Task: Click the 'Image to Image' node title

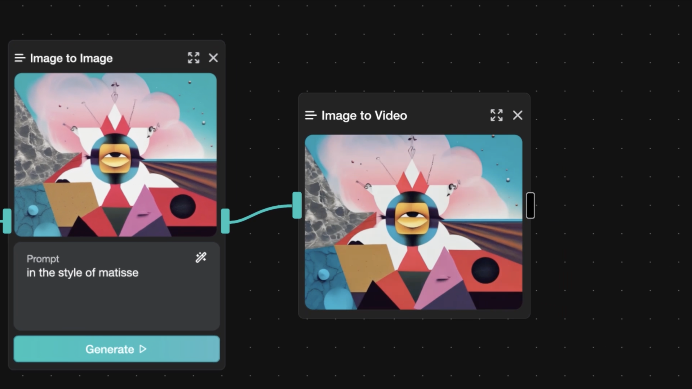Action: tap(71, 58)
